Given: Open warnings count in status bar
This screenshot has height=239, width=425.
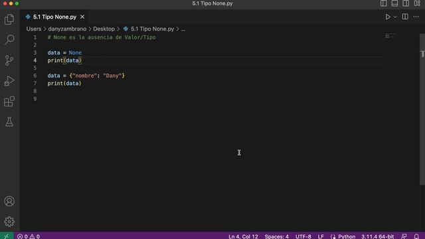Looking at the screenshot, I should 35,236.
